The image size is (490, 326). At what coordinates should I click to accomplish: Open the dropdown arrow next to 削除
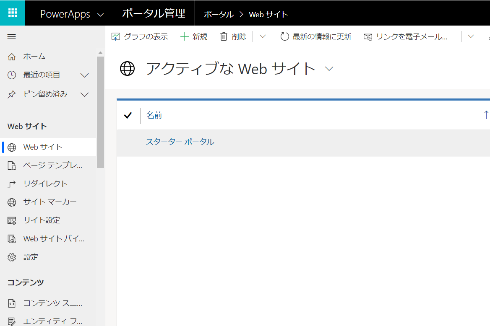pos(263,36)
